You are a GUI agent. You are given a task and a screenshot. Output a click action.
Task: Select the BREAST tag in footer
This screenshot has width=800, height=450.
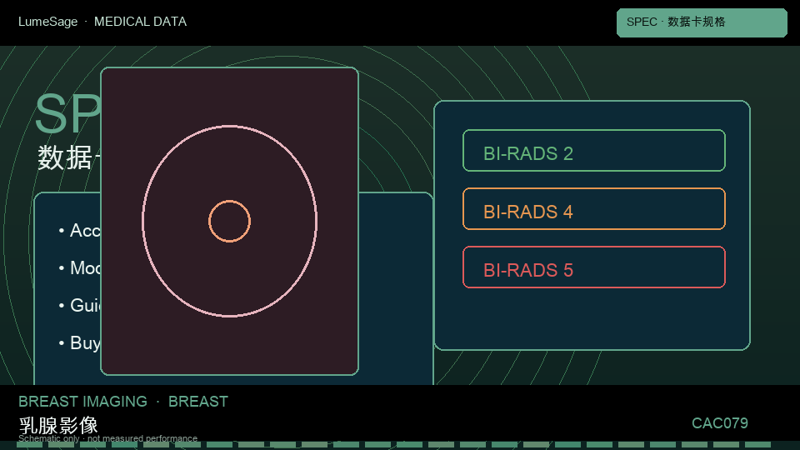198,402
